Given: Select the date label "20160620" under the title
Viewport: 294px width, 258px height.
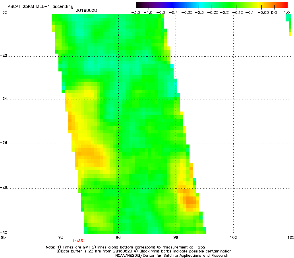Looking at the screenshot, I should click(x=86, y=10).
